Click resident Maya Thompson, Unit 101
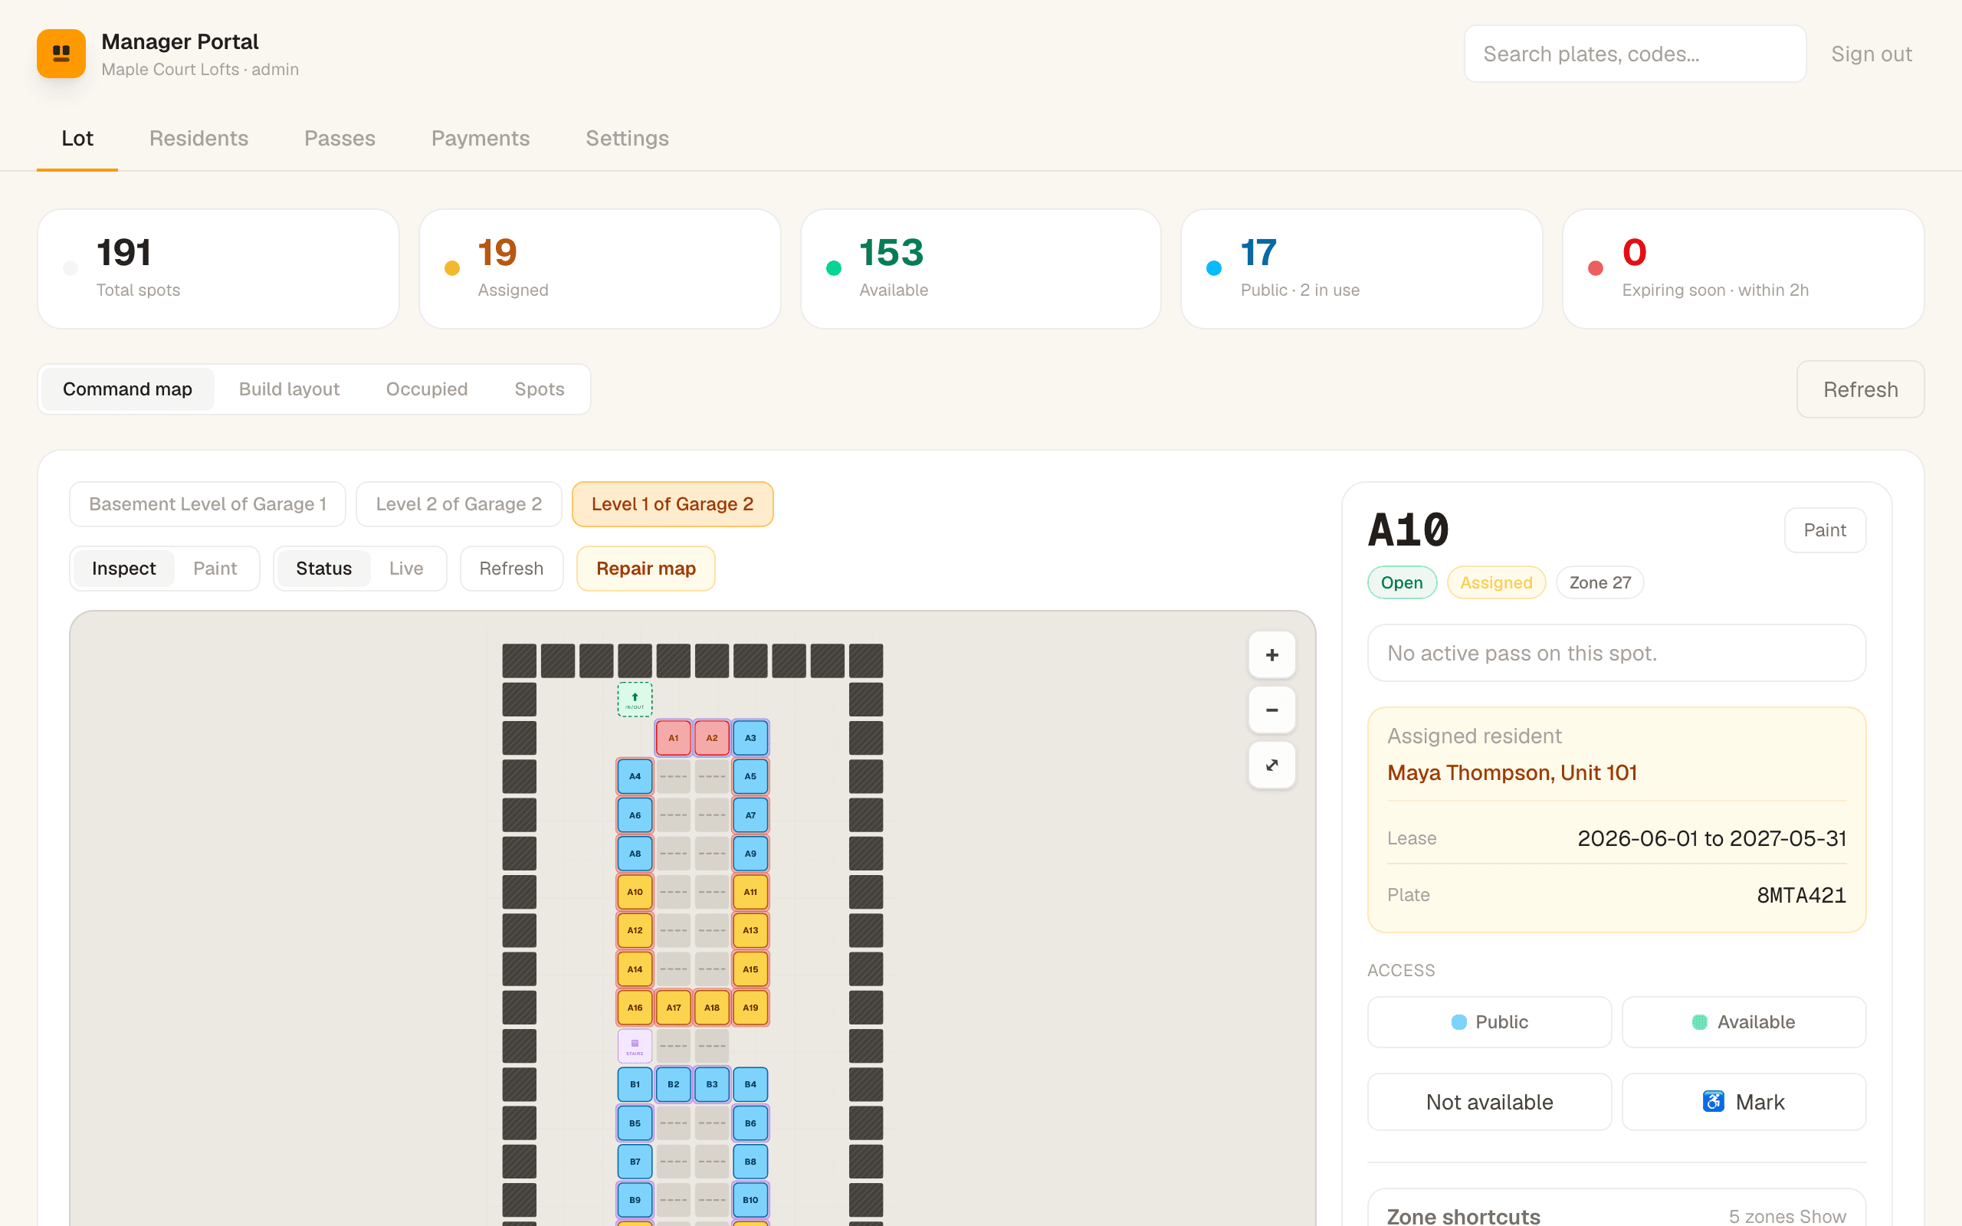The image size is (1962, 1226). point(1512,772)
